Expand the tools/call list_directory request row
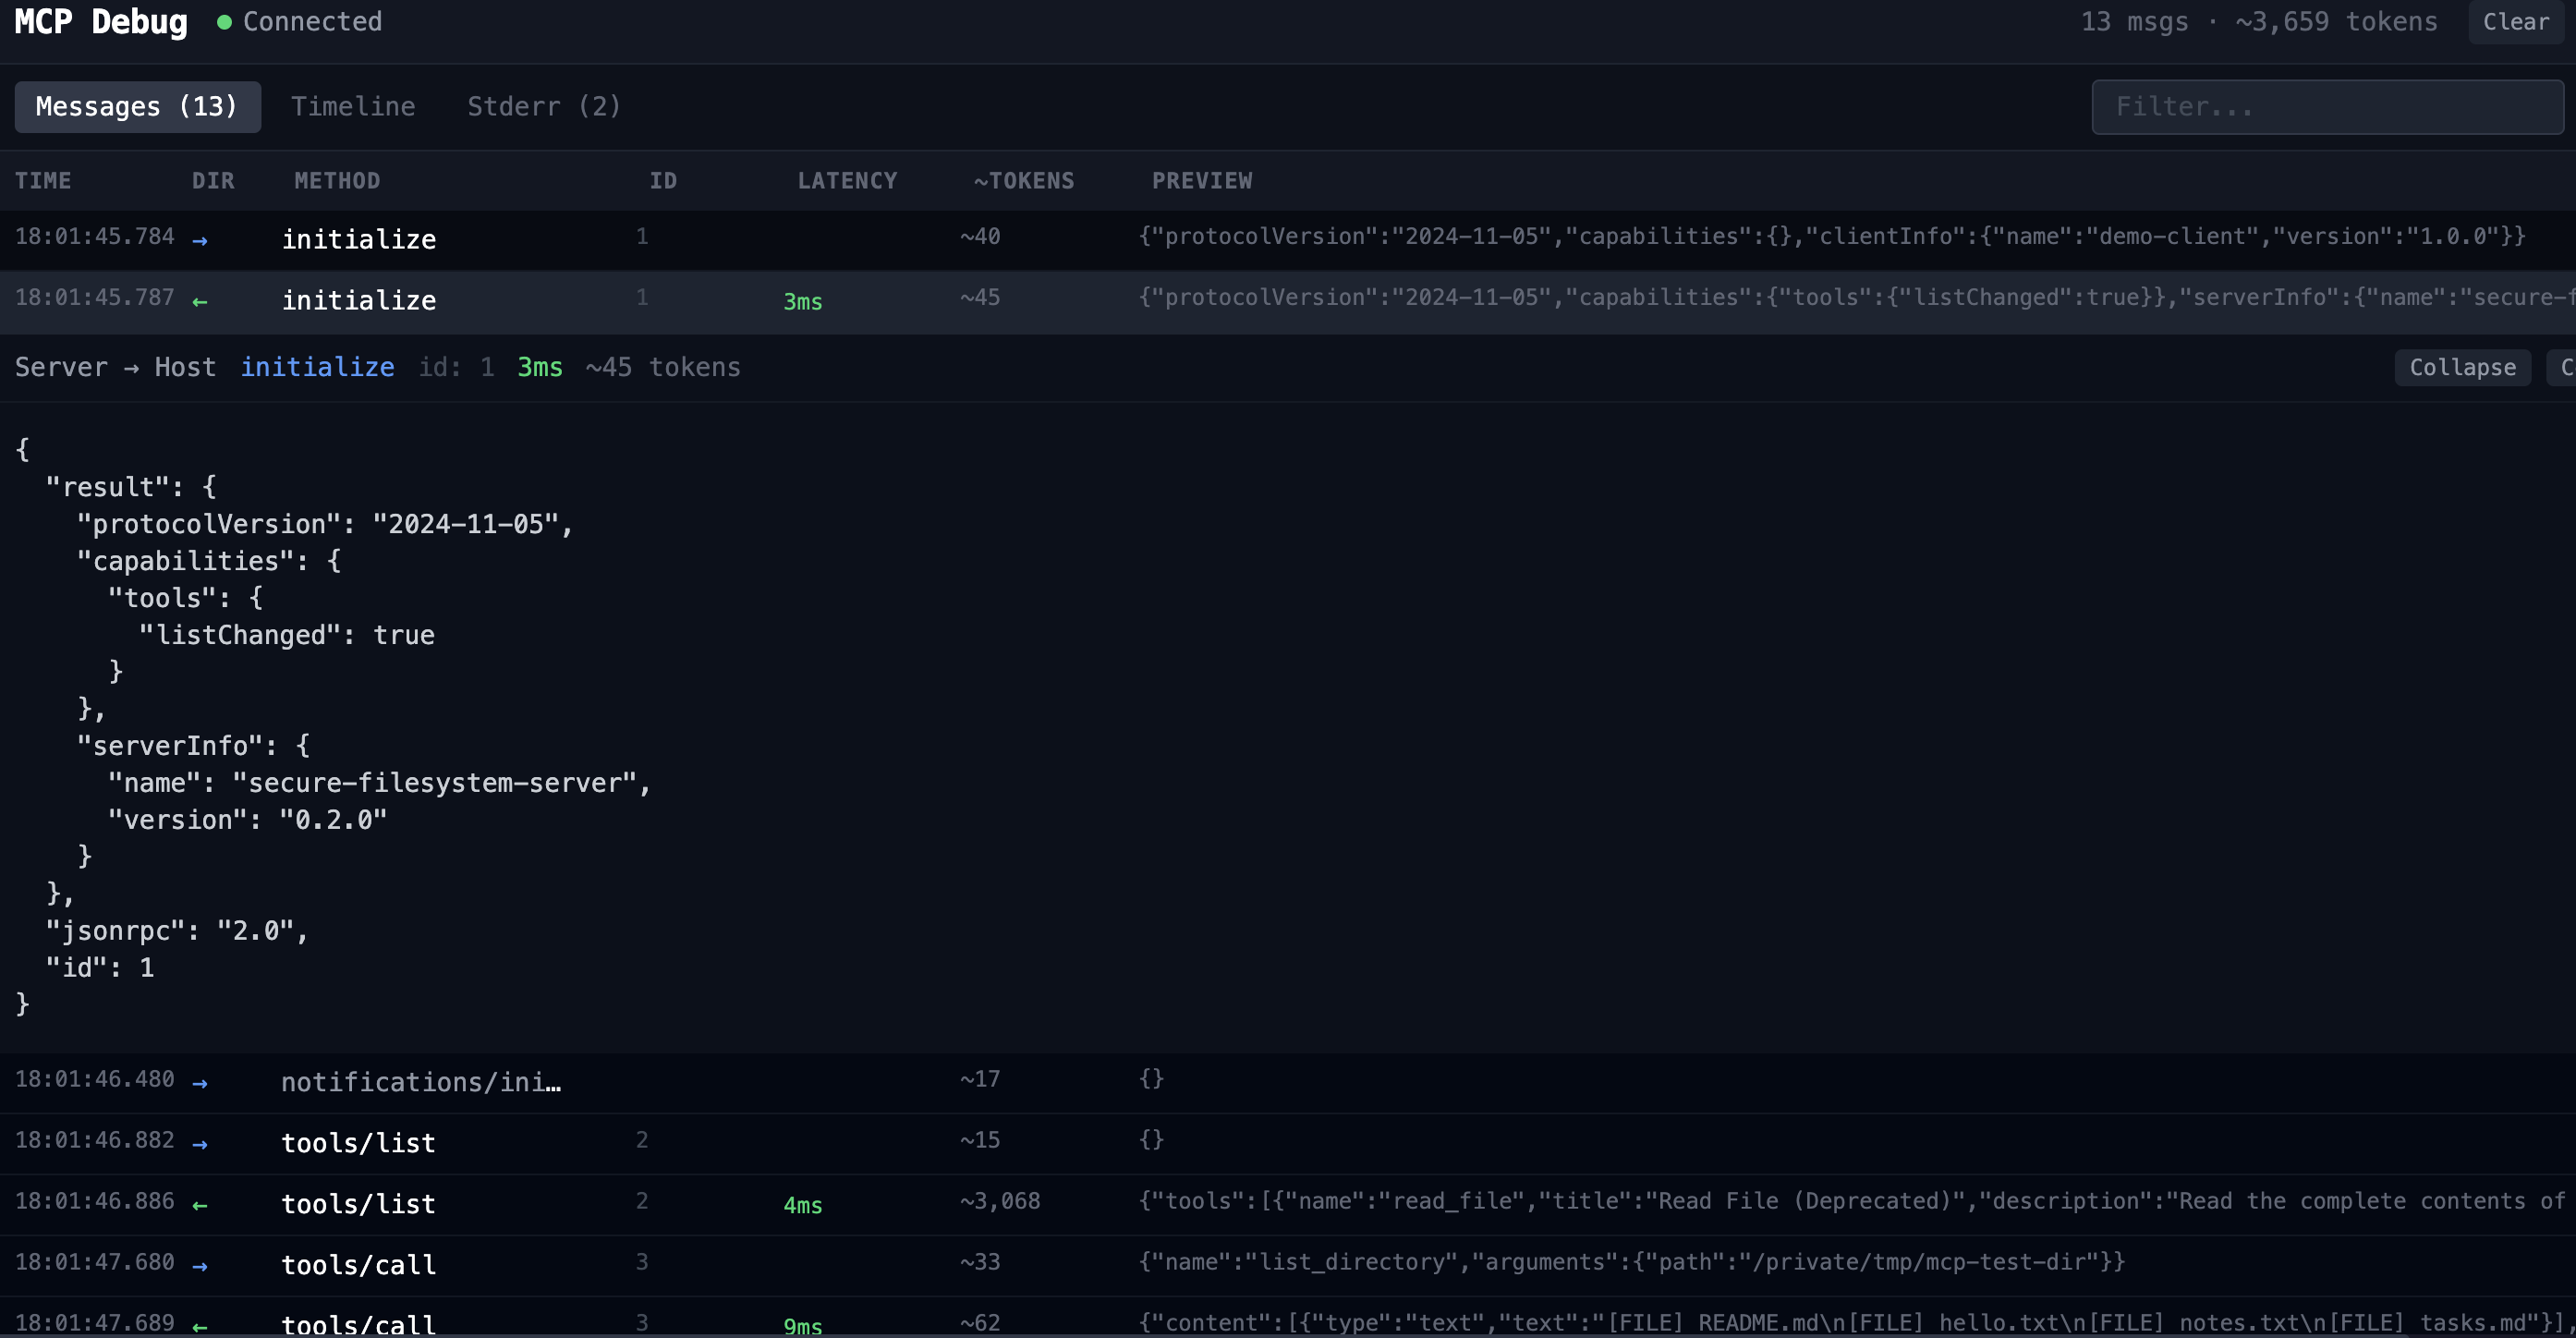Viewport: 2576px width, 1338px height. point(358,1265)
